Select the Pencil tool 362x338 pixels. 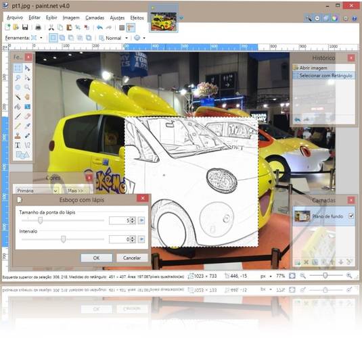(x=18, y=126)
